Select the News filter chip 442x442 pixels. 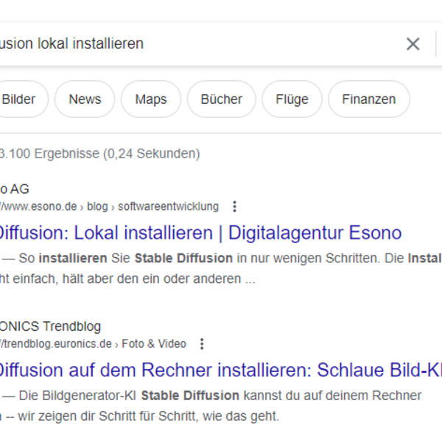(85, 99)
